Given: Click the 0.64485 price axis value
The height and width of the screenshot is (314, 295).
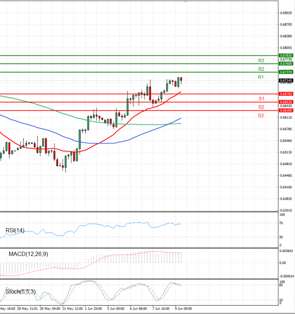Looking at the screenshot, I should 286,175.
